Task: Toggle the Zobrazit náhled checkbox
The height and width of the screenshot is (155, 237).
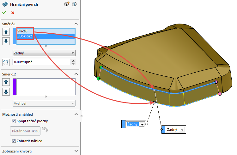Action: pyautogui.click(x=14, y=141)
